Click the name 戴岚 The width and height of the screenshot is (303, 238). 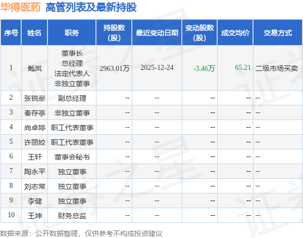[x=34, y=68]
